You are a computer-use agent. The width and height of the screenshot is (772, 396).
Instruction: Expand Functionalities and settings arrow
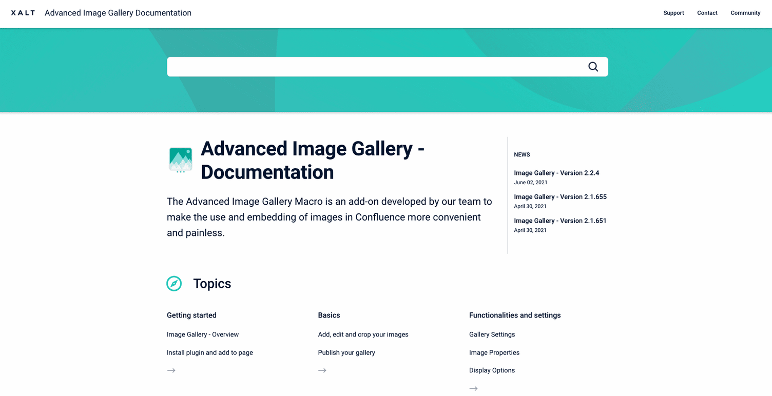[473, 389]
